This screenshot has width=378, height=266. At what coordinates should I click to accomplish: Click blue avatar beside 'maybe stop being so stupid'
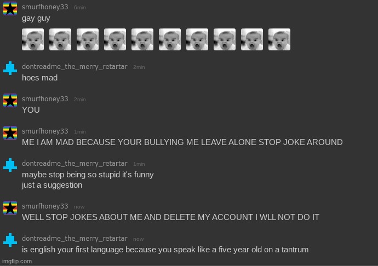point(10,165)
